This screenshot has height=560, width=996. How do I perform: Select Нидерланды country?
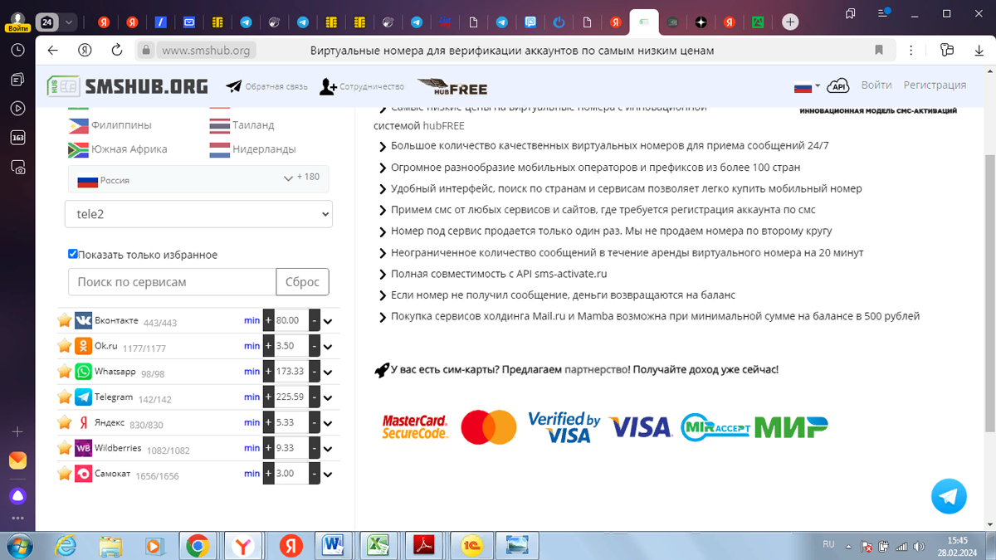253,149
